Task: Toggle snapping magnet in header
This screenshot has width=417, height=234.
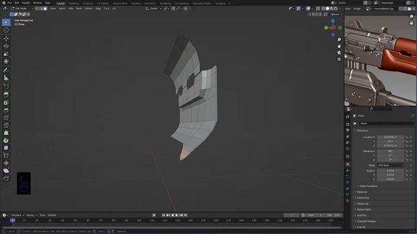Action: pyautogui.click(x=173, y=8)
